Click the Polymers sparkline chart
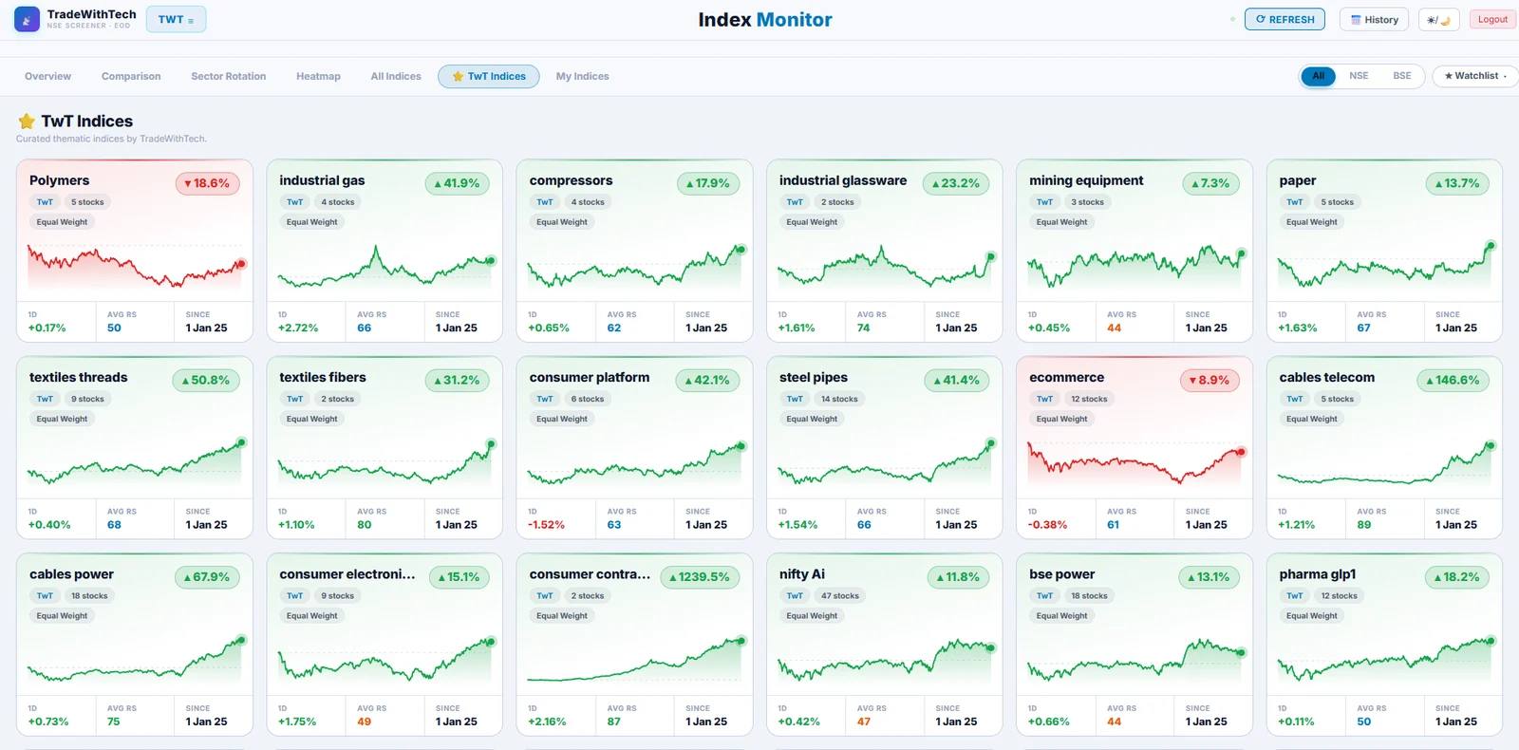 [135, 266]
